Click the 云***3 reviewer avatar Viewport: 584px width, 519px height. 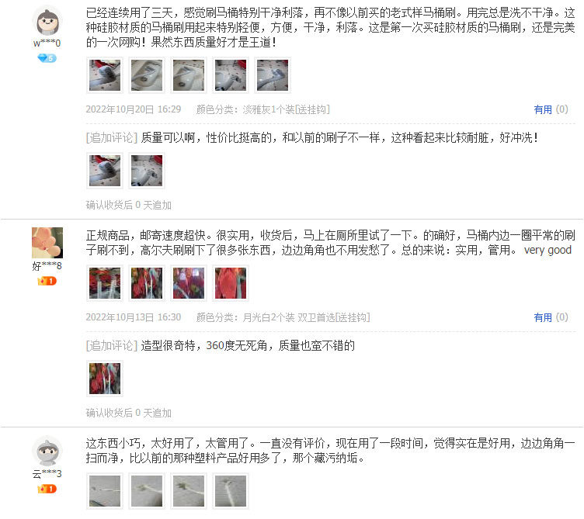47,451
